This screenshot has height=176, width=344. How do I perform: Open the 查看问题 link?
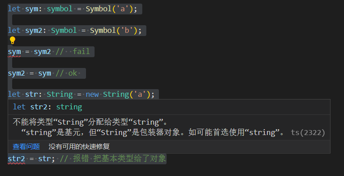point(26,146)
